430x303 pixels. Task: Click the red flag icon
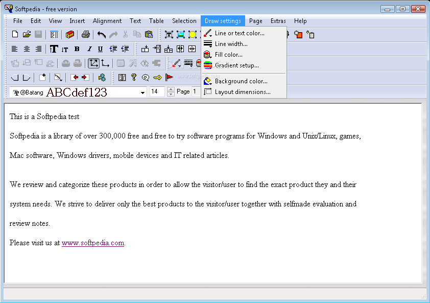169,77
